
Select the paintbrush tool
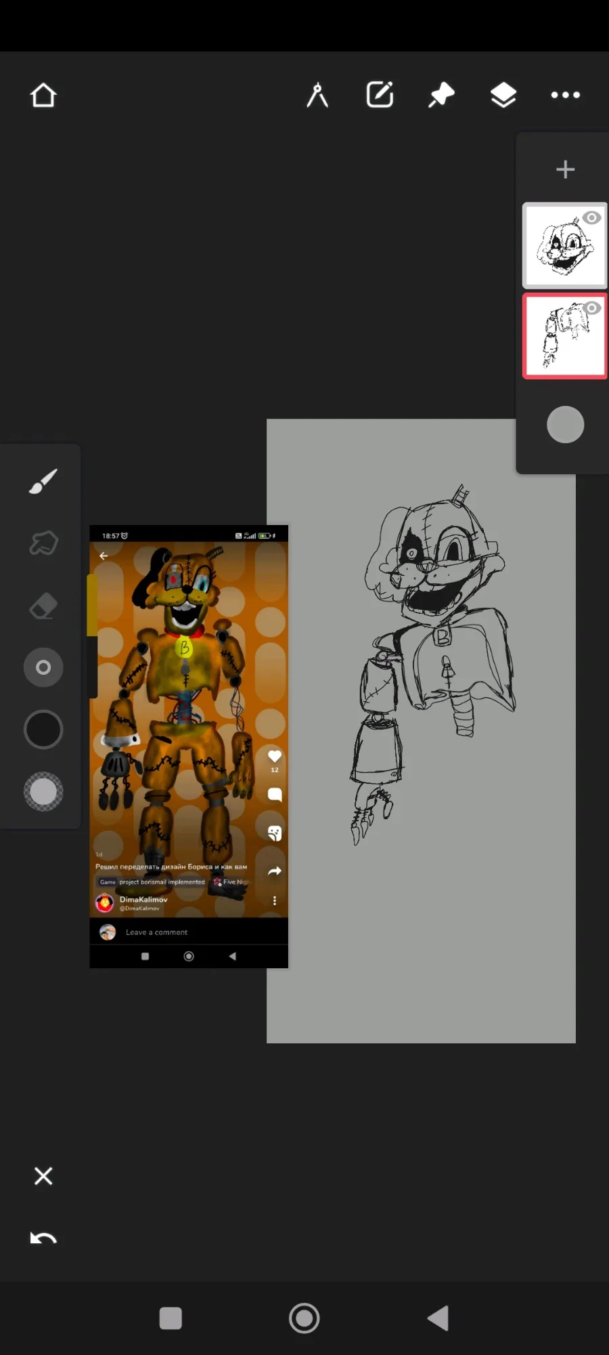(43, 481)
